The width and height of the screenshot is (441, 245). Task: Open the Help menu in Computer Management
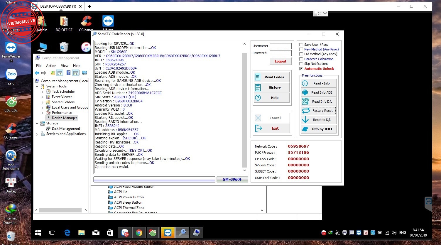coord(77,66)
